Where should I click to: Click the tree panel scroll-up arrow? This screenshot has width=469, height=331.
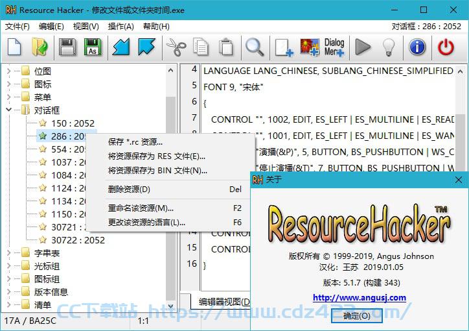(x=170, y=71)
